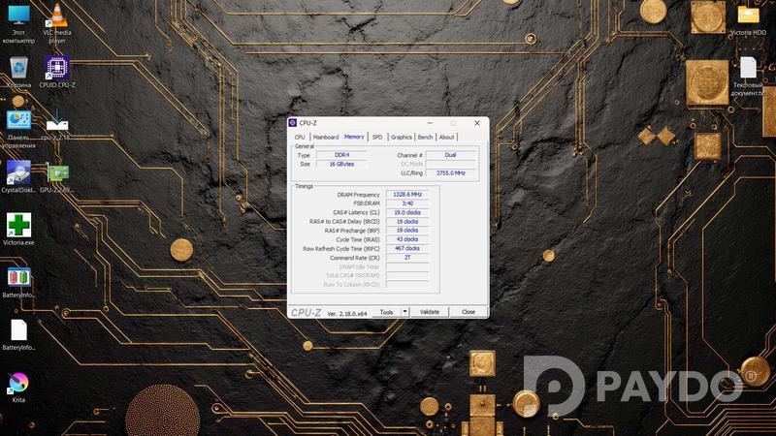This screenshot has height=436, width=776.
Task: Click the Validate button
Action: tap(429, 312)
